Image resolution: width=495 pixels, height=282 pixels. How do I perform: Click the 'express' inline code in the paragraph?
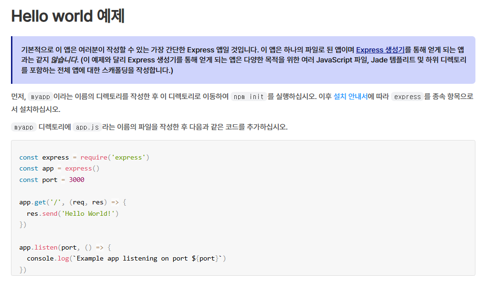[x=407, y=96]
